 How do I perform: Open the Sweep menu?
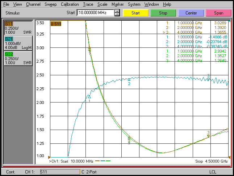[x=51, y=4]
